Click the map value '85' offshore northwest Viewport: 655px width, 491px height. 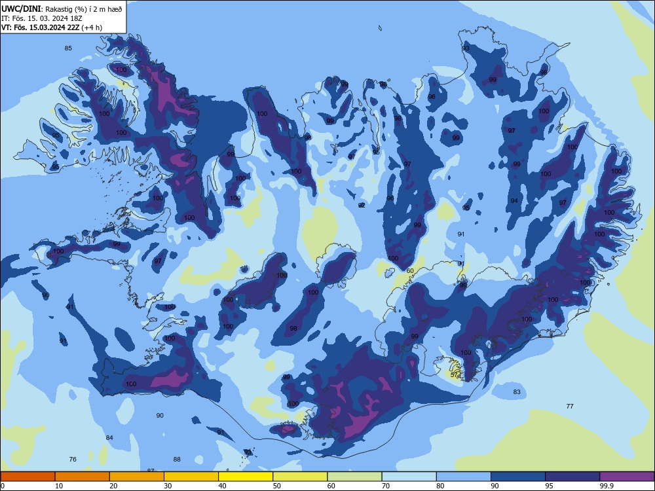pos(68,48)
